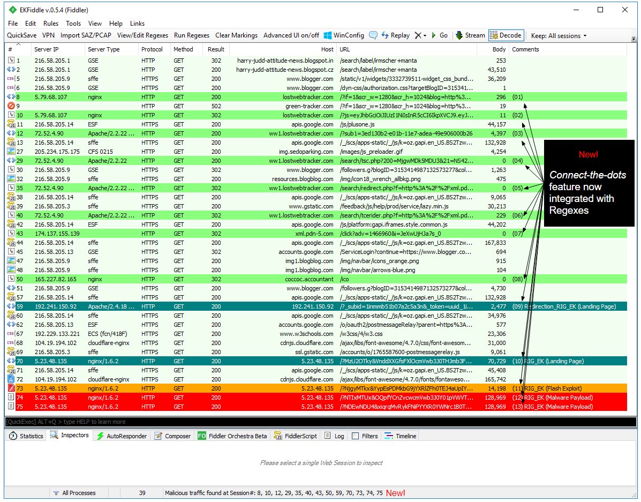Open the Statistics tab stopwatch icon

pos(13,436)
